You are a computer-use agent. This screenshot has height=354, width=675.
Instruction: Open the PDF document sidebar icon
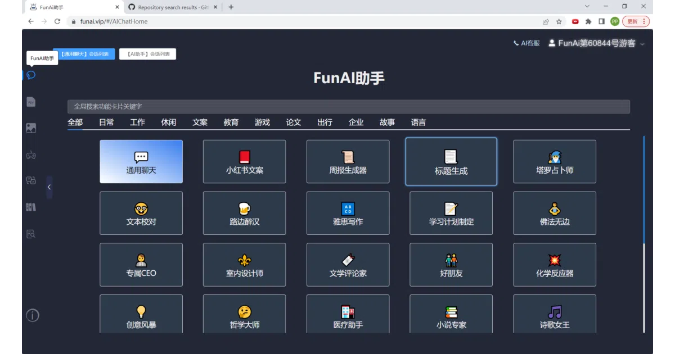point(31,102)
